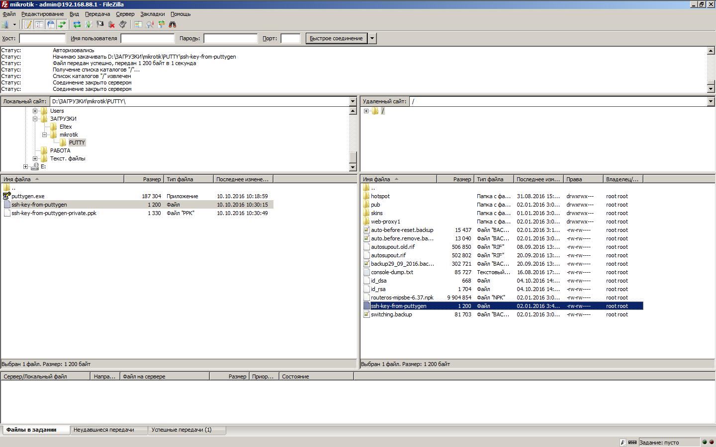Click Быстрое соединение button
Screen dimensions: 716x447
click(336, 38)
